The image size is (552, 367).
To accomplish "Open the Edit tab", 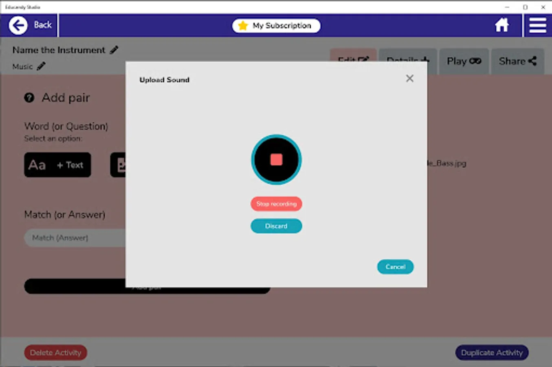I will (x=353, y=55).
